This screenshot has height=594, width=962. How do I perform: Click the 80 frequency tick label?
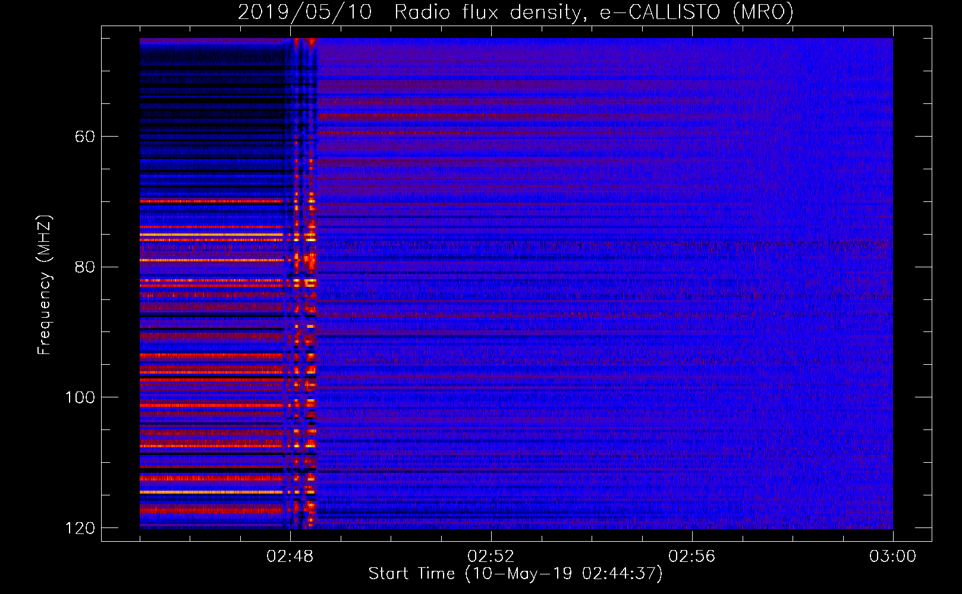(85, 267)
